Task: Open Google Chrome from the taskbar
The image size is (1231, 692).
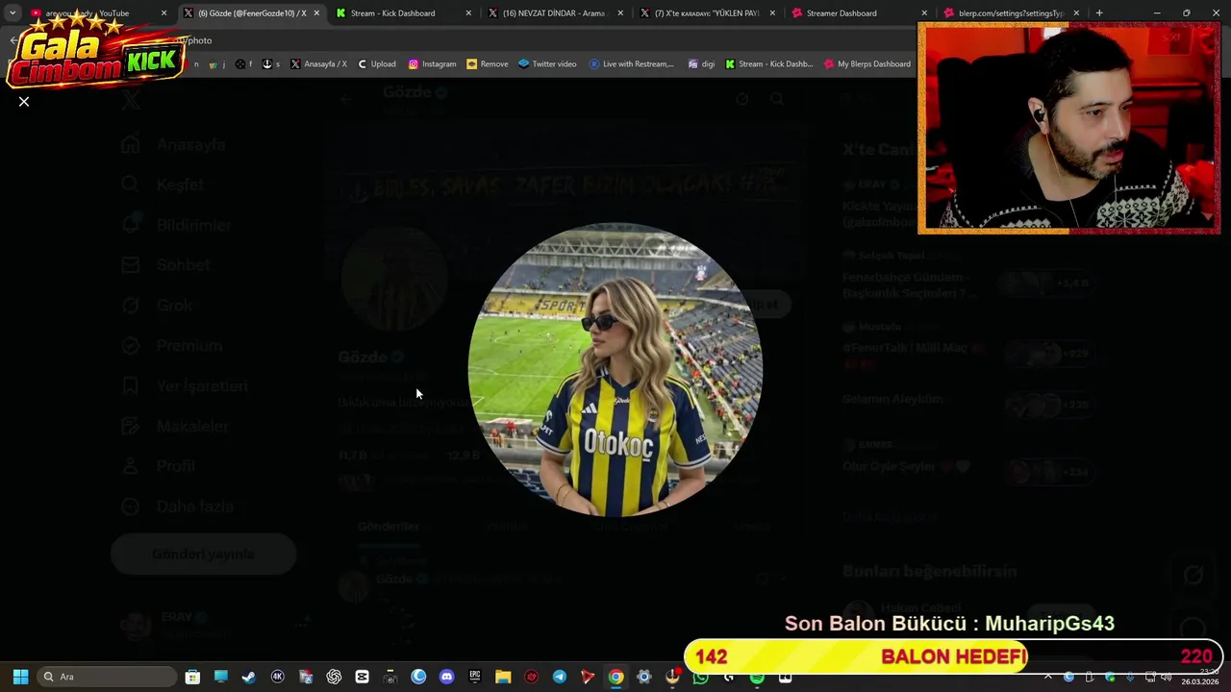Action: (615, 677)
